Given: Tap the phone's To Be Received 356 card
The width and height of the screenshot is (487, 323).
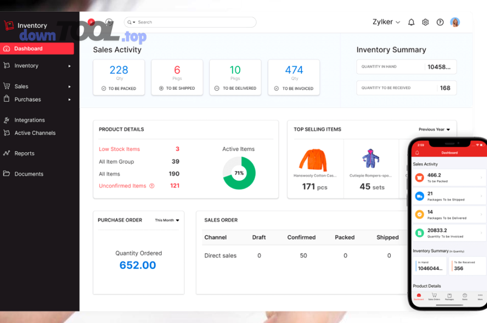Looking at the screenshot, I should click(x=468, y=266).
